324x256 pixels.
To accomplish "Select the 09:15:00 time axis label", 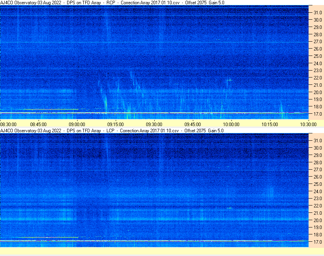I will [x=115, y=125].
